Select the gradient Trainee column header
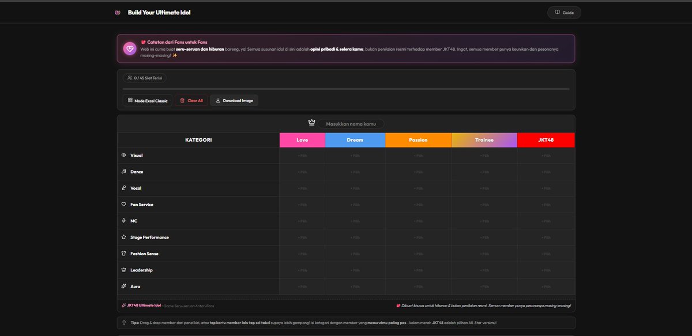This screenshot has height=336, width=692. coord(484,140)
